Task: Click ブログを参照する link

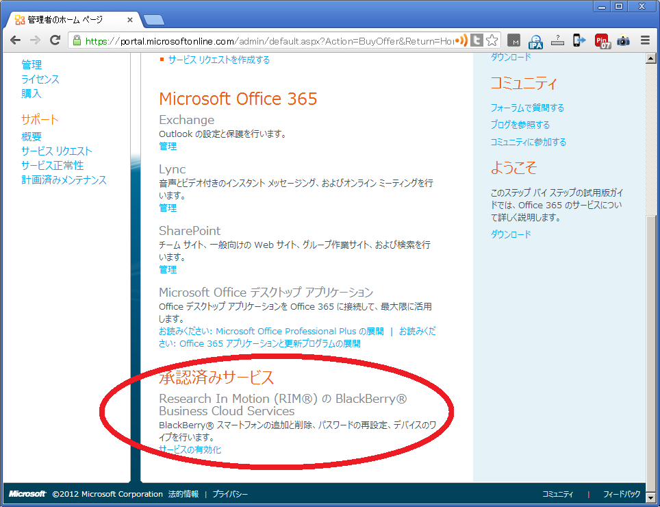Action: pyautogui.click(x=520, y=125)
